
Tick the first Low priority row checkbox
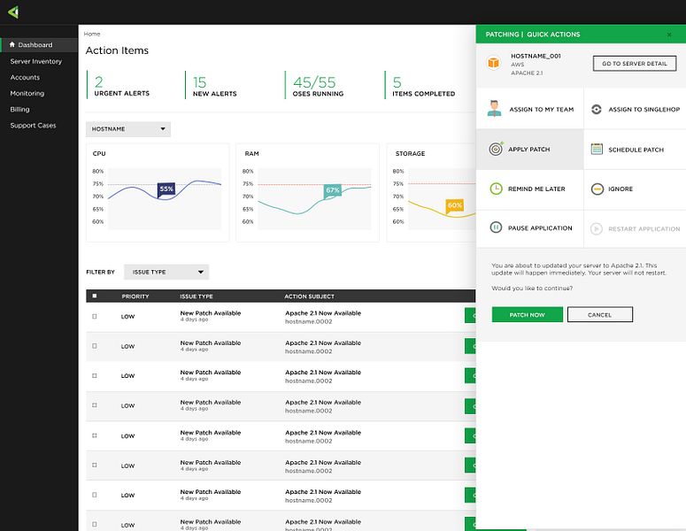(95, 316)
